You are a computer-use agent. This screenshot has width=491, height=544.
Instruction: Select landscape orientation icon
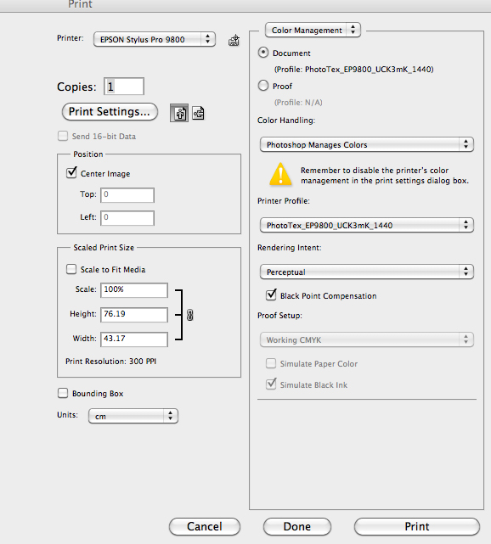coord(198,113)
